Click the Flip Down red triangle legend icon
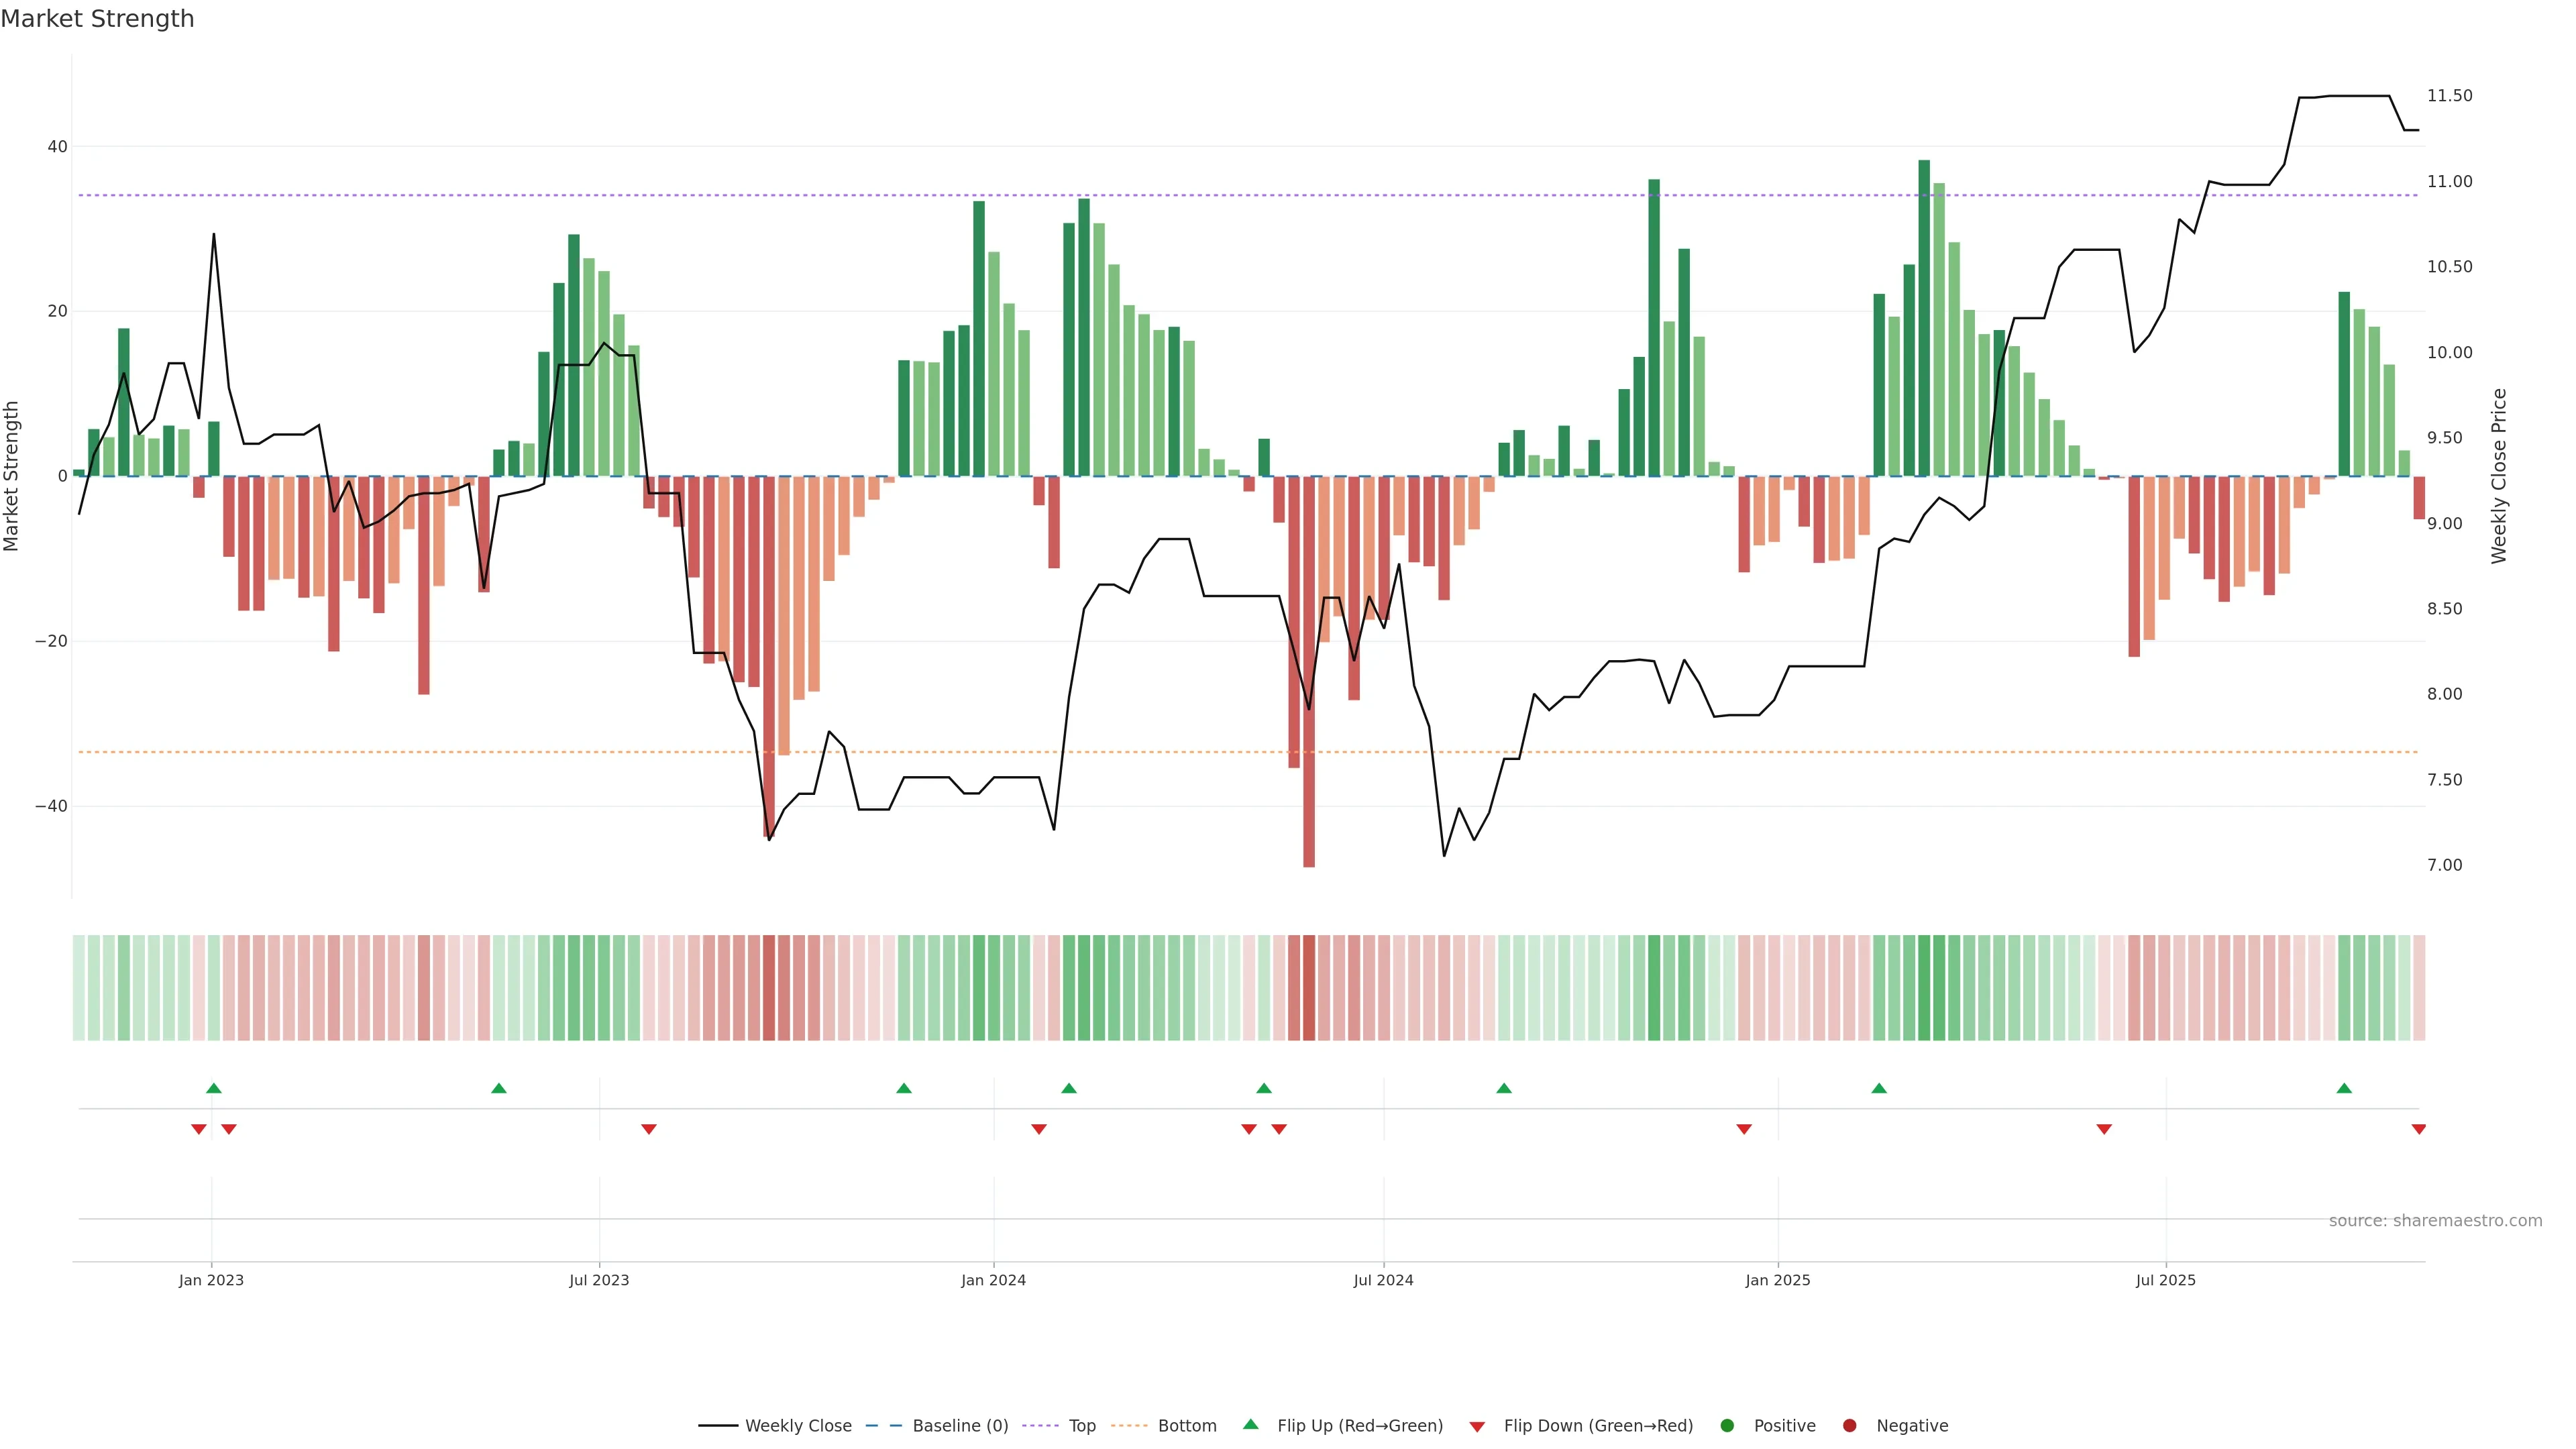Viewport: 2576px width, 1449px height. [x=1477, y=1427]
